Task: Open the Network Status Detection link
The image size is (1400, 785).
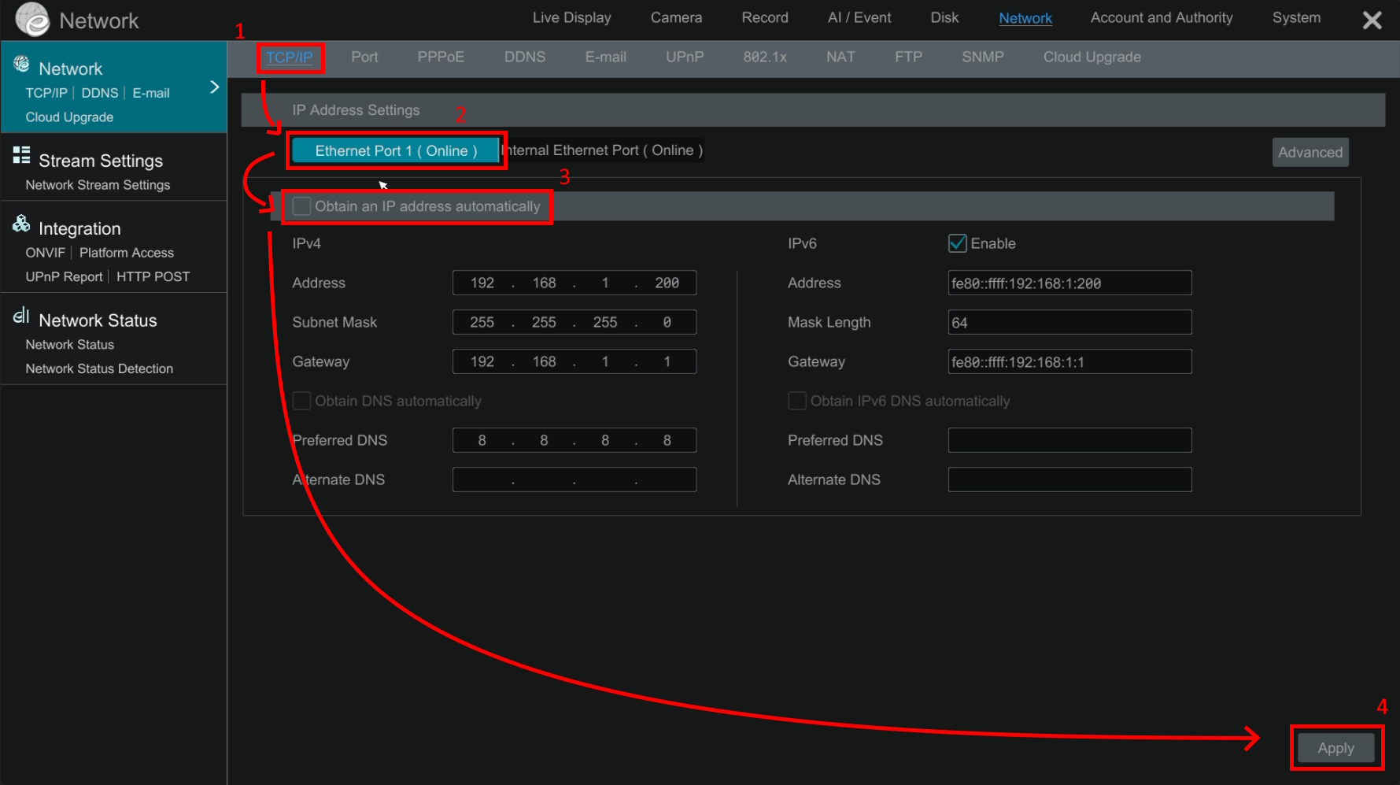Action: point(99,368)
